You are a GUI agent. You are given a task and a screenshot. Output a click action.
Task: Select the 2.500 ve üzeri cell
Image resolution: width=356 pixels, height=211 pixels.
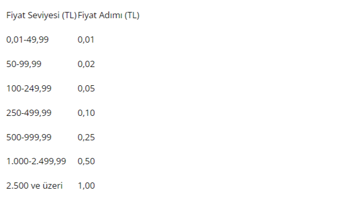click(x=34, y=186)
